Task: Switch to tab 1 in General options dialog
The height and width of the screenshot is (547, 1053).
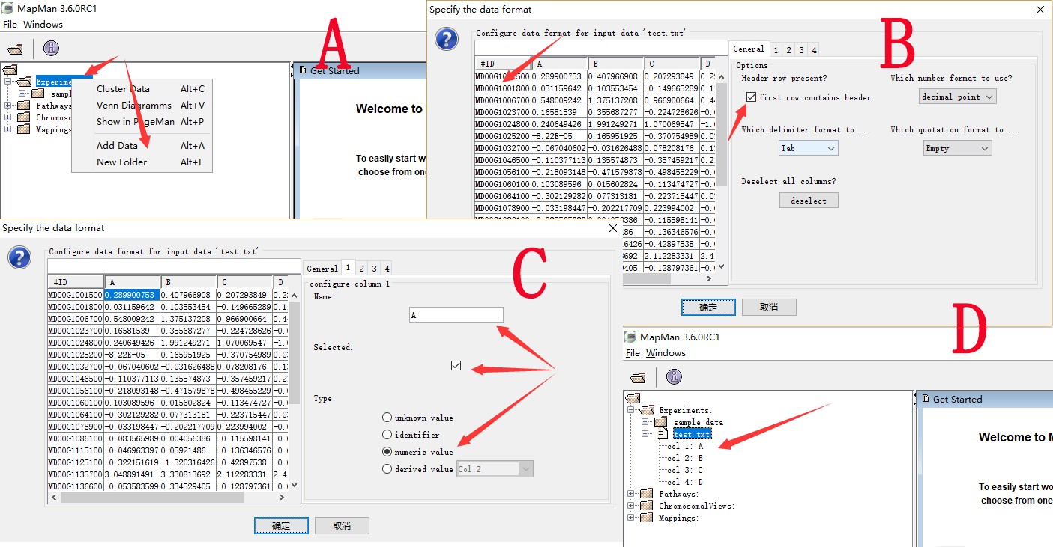Action: pos(776,50)
